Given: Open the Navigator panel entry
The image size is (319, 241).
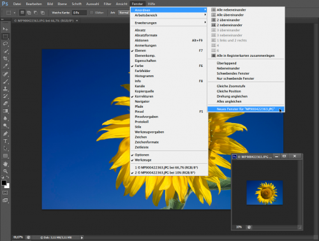Looking at the screenshot, I should pos(169,101).
